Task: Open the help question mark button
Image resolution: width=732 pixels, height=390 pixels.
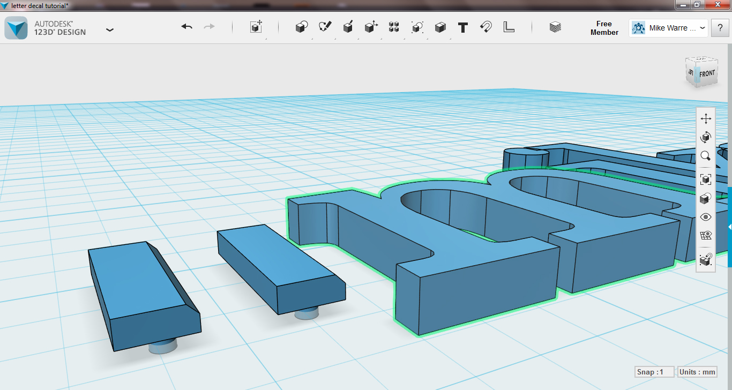Action: (720, 28)
